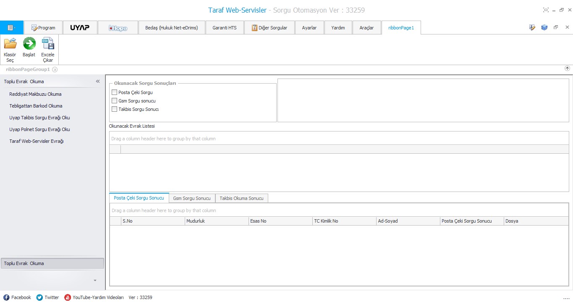Open the Ayarlar tab
Image resolution: width=573 pixels, height=302 pixels.
[x=309, y=28]
